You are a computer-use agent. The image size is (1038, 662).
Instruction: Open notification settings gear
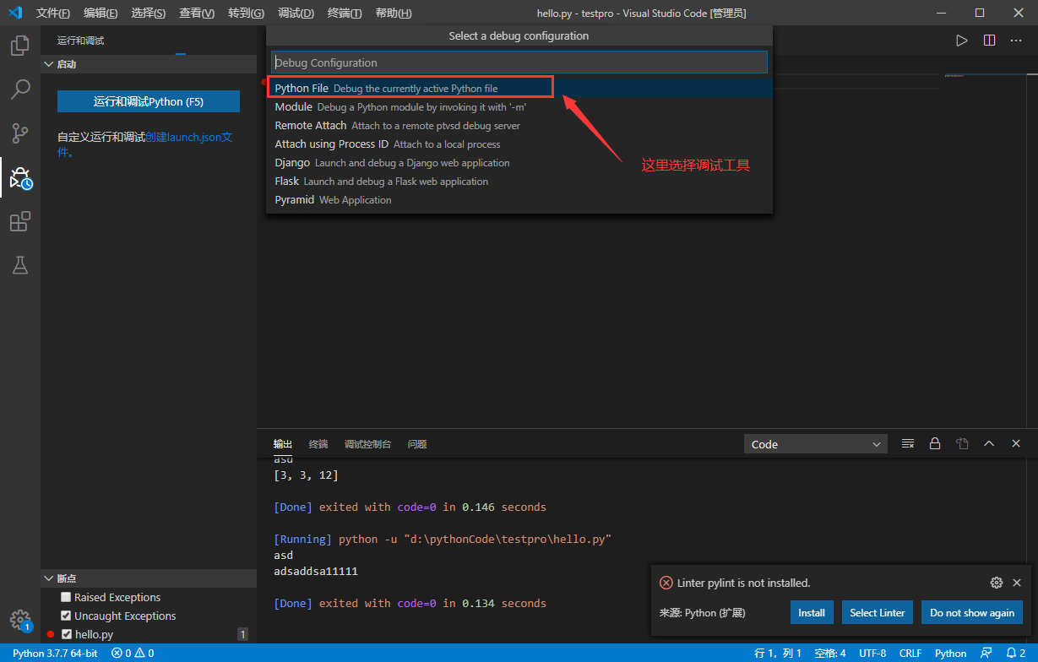(996, 583)
